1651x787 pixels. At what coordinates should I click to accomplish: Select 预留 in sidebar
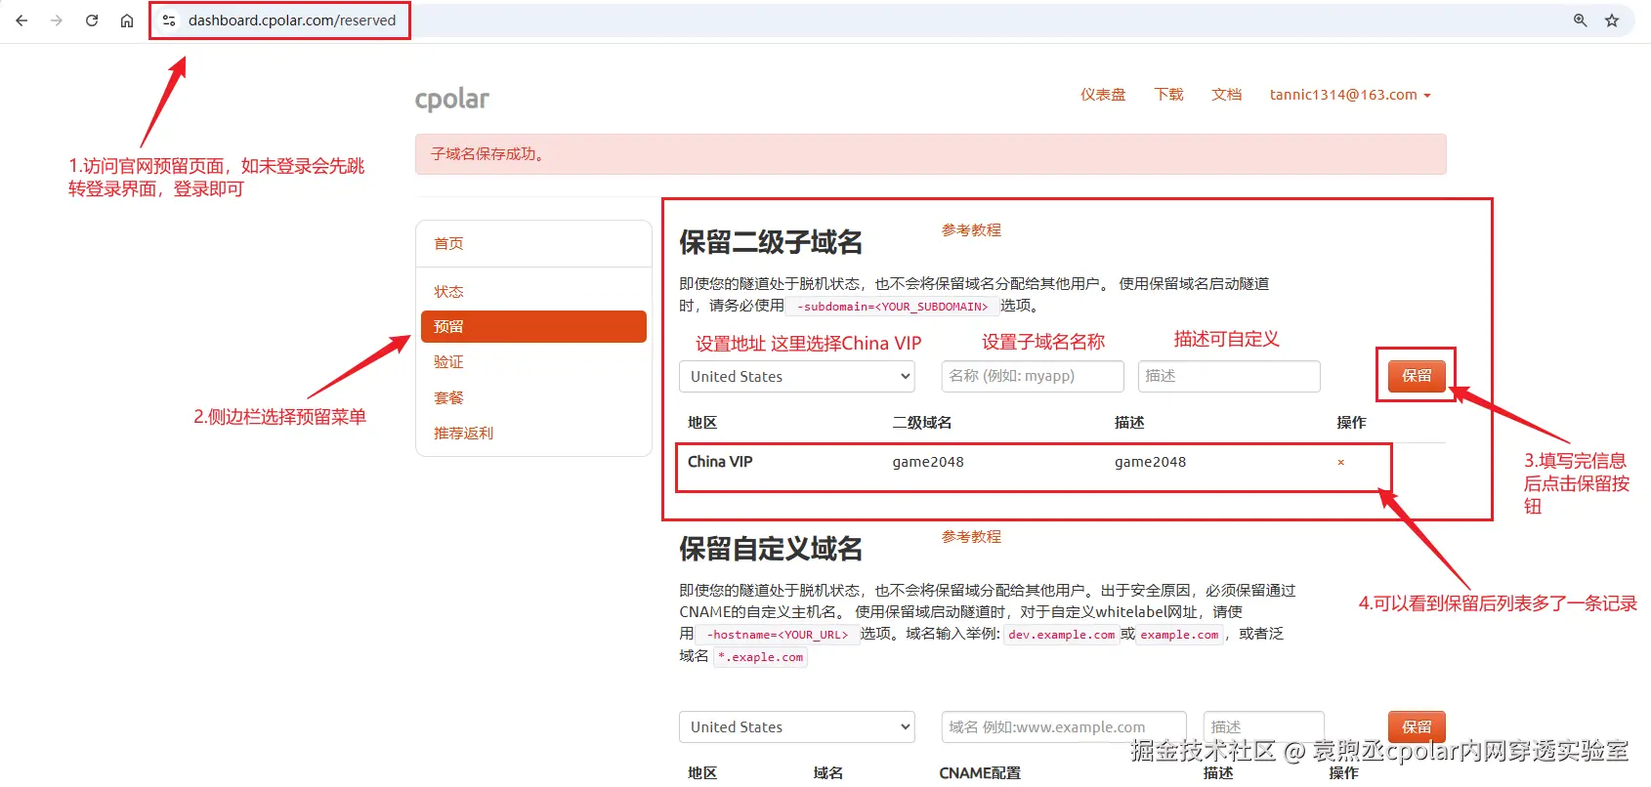coord(533,327)
